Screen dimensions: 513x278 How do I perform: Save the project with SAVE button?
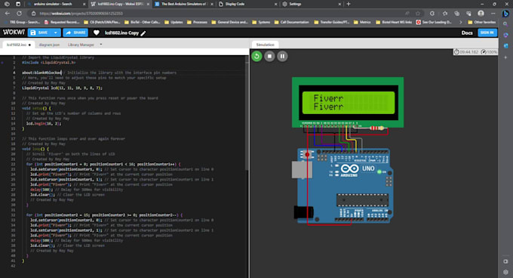pos(40,32)
